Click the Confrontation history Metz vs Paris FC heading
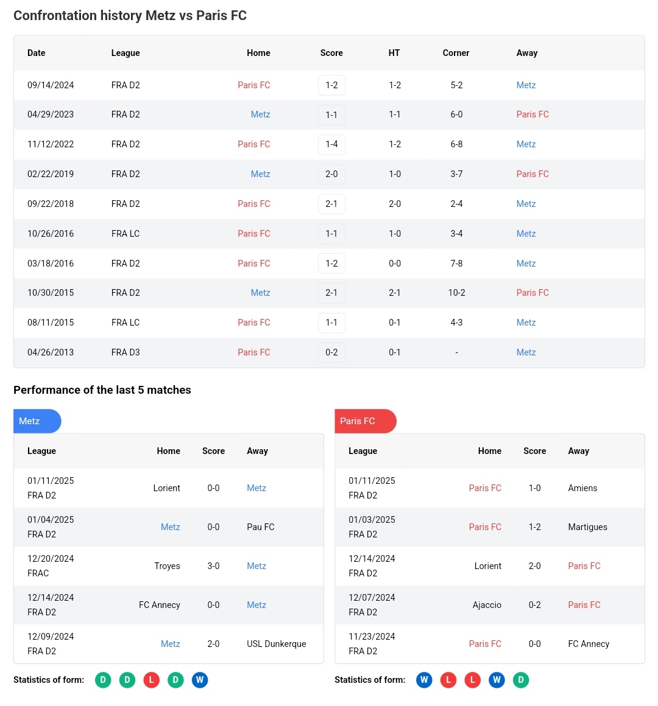Screen dimensions: 658x706 click(130, 15)
